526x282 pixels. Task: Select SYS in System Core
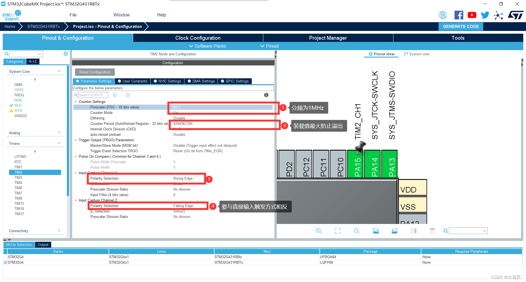coord(18,111)
